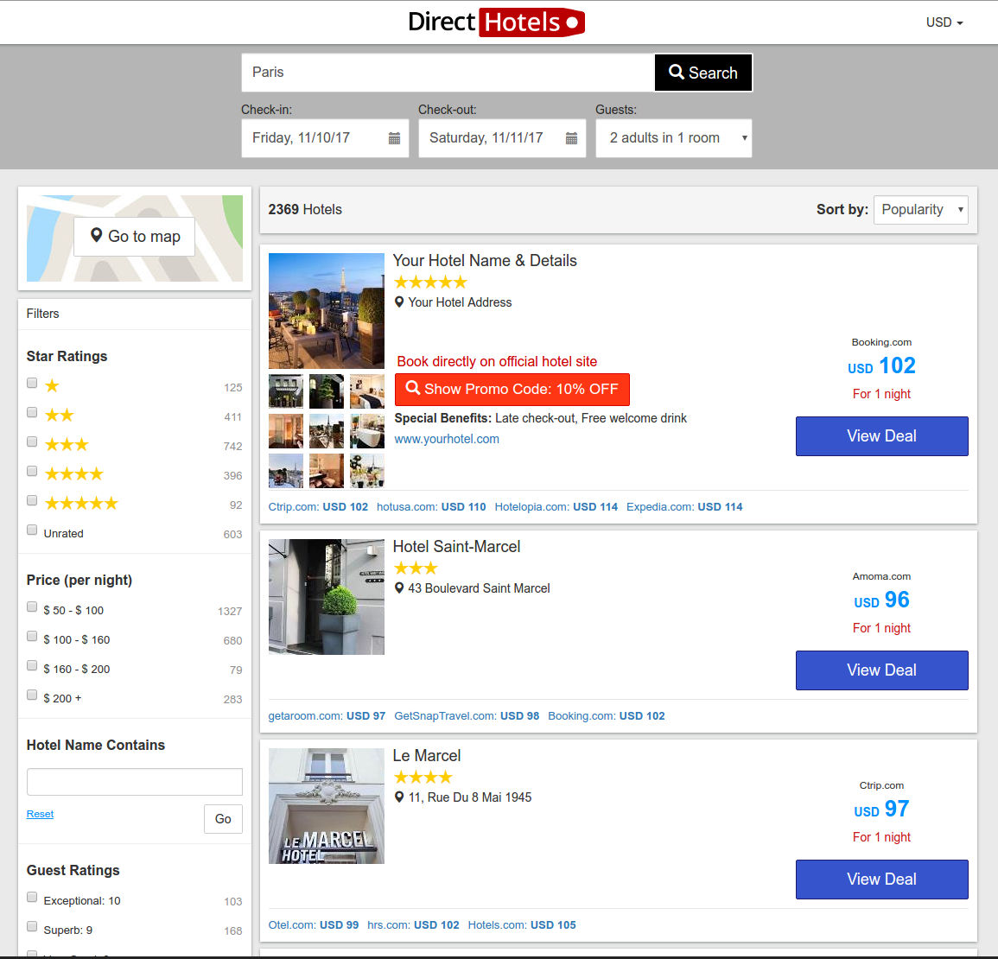Check the $ 160 - $ 200 price filter
The height and width of the screenshot is (959, 998).
point(32,665)
